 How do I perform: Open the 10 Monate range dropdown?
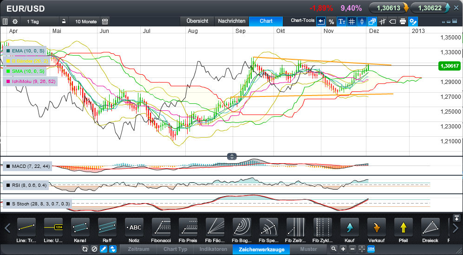point(85,21)
